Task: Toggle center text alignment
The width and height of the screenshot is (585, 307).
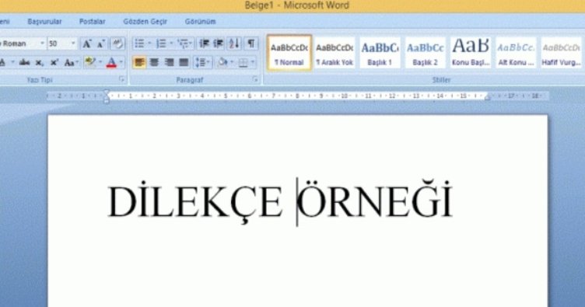Action: coord(154,62)
